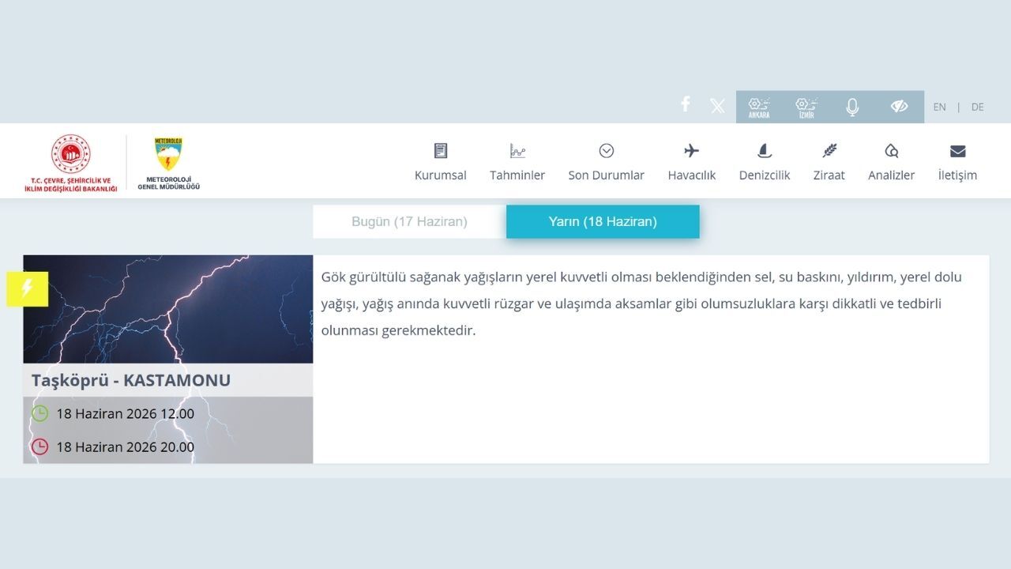1011x569 pixels.
Task: Click the yellow lightning warning badge
Action: [x=27, y=288]
